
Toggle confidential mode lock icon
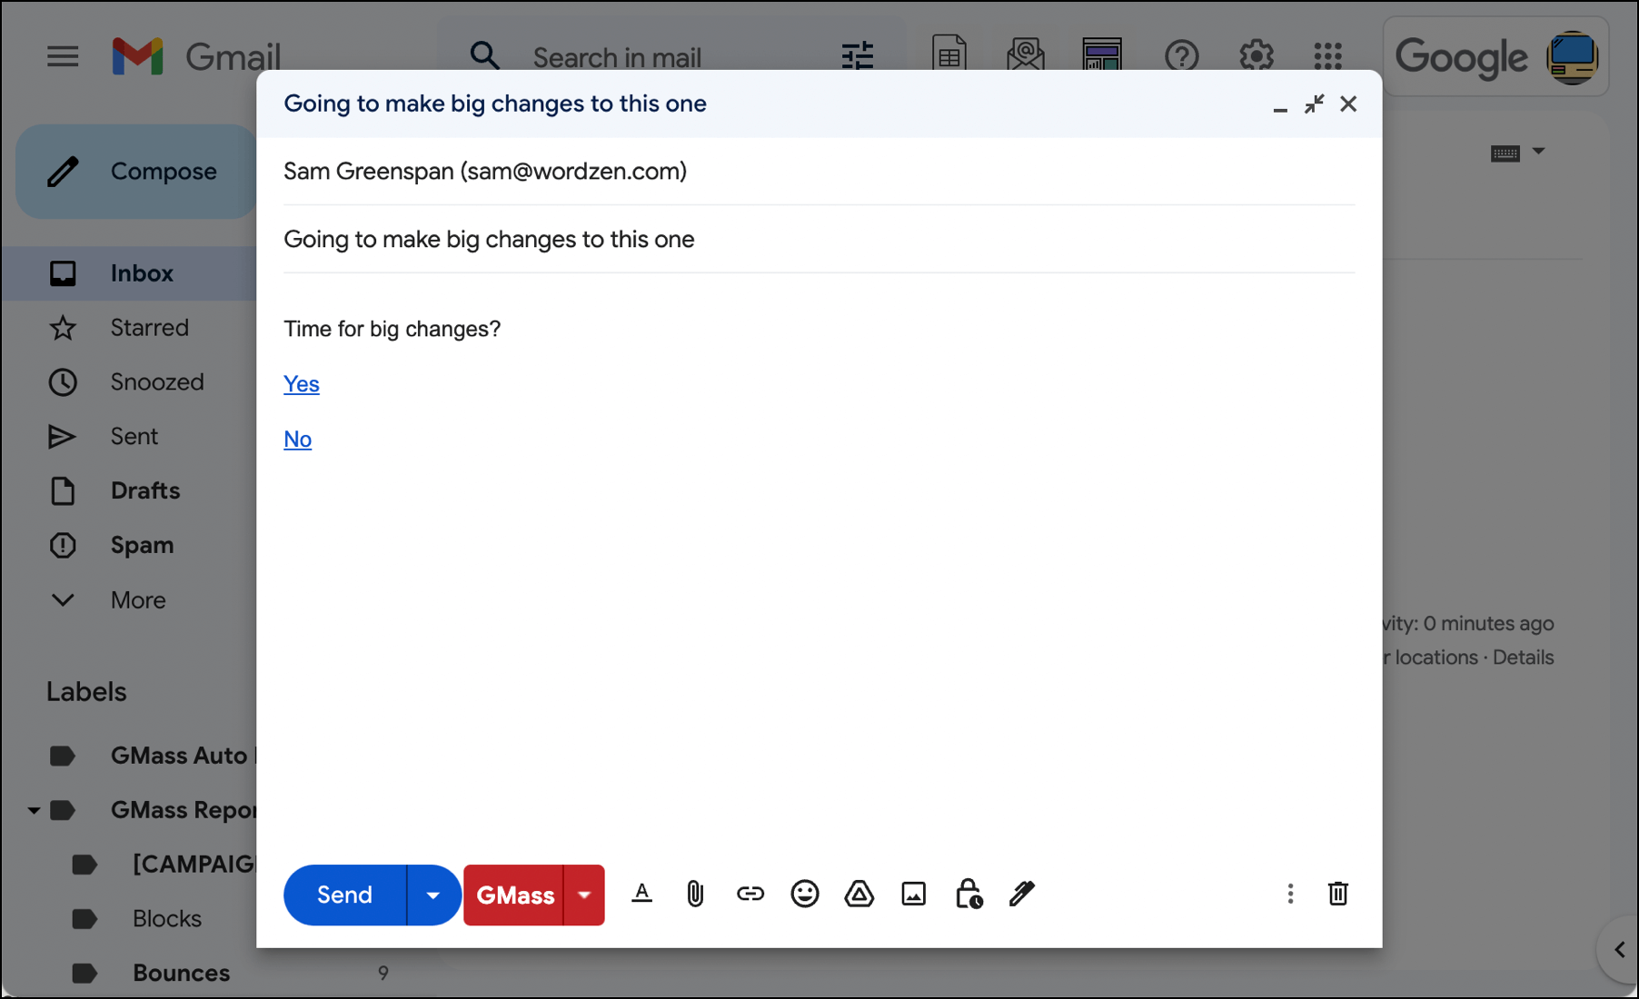968,894
